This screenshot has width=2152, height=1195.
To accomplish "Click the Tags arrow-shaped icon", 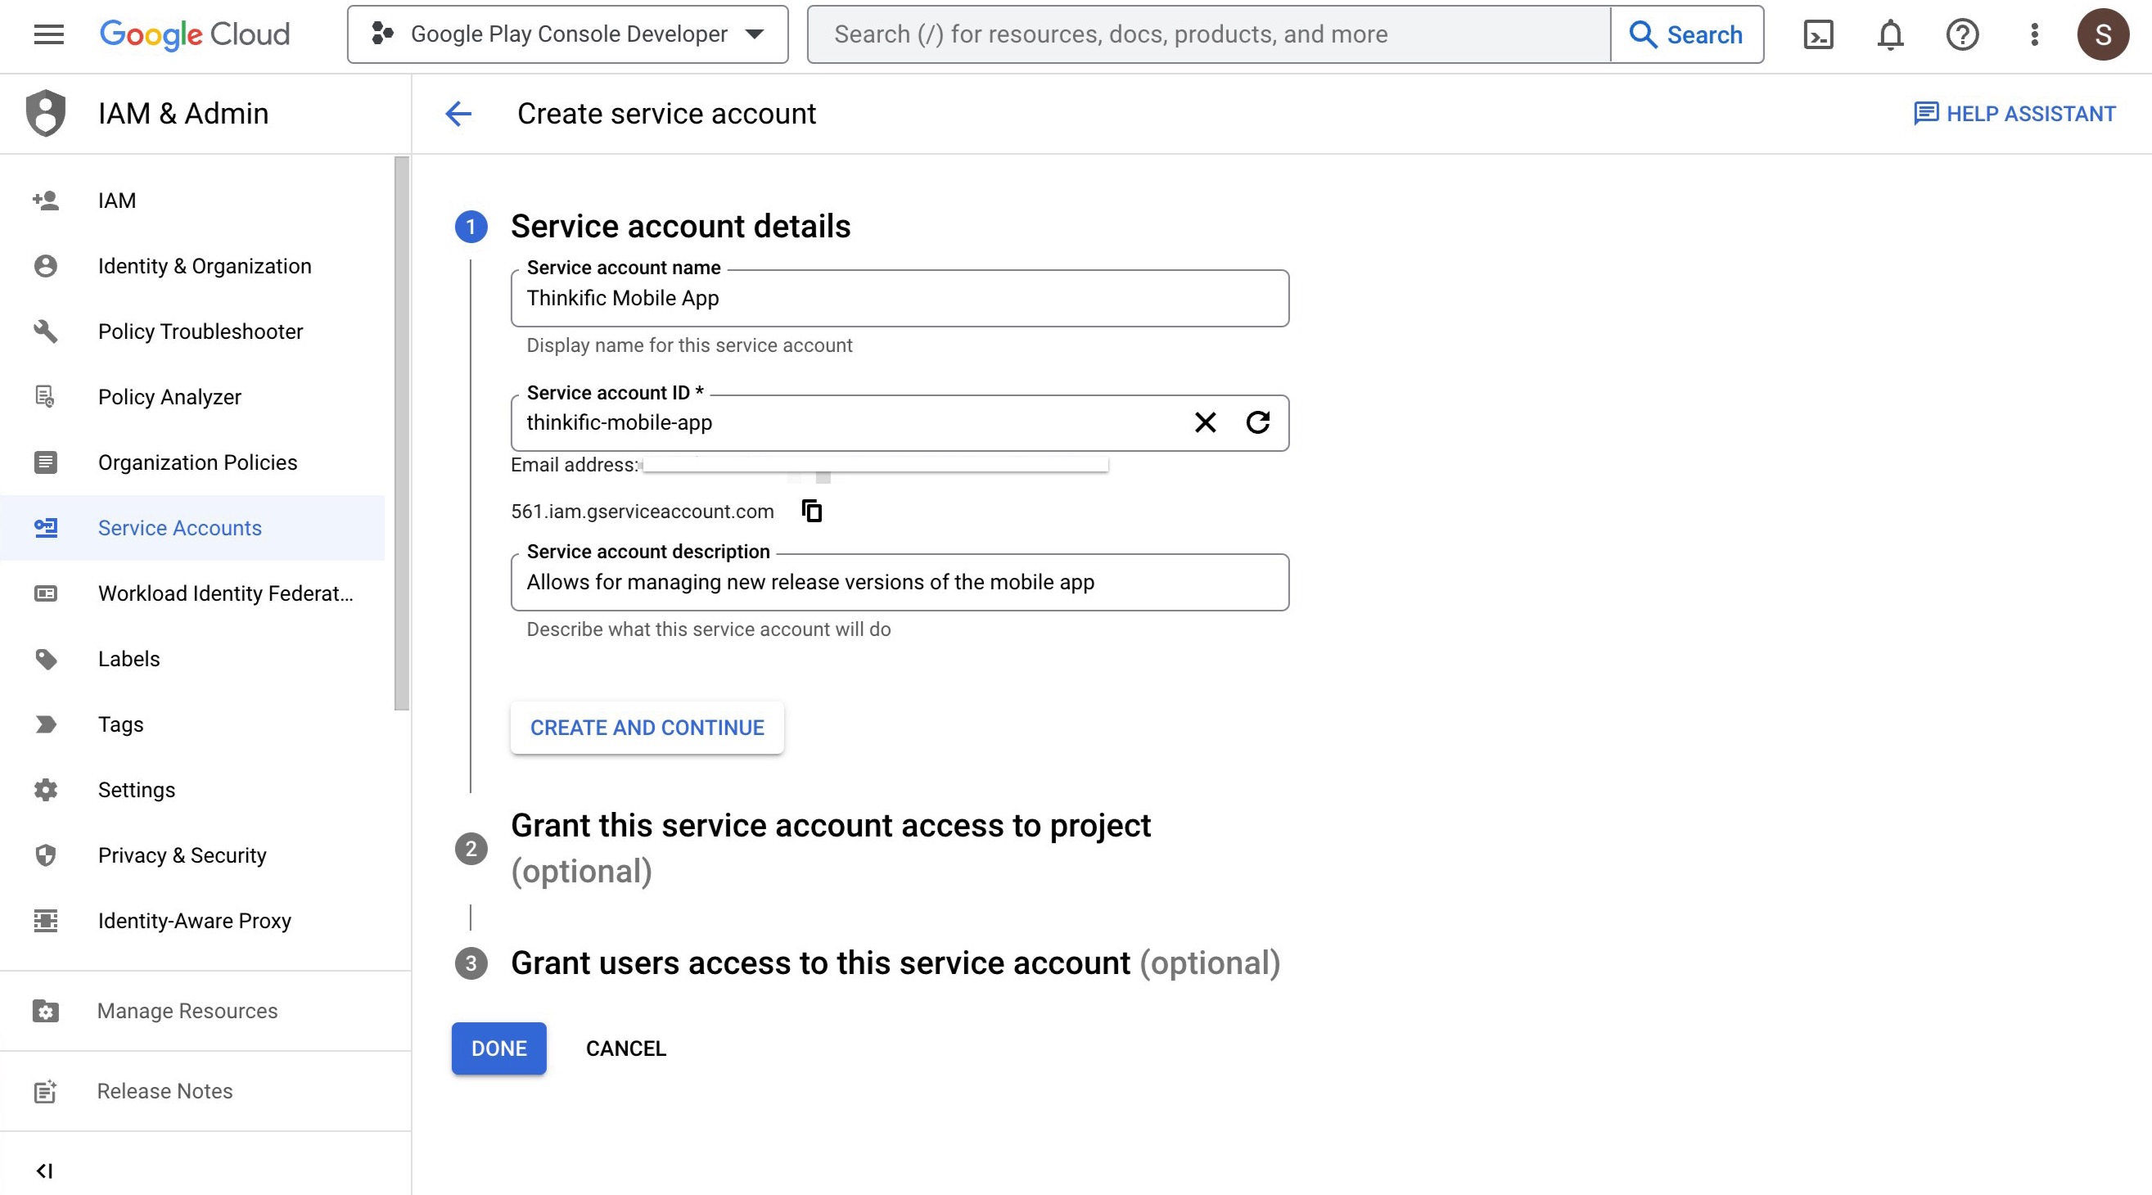I will [x=46, y=724].
